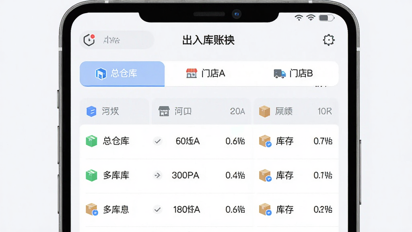Click the green box icon in 总仓库 row
The image size is (412, 232).
click(x=91, y=141)
